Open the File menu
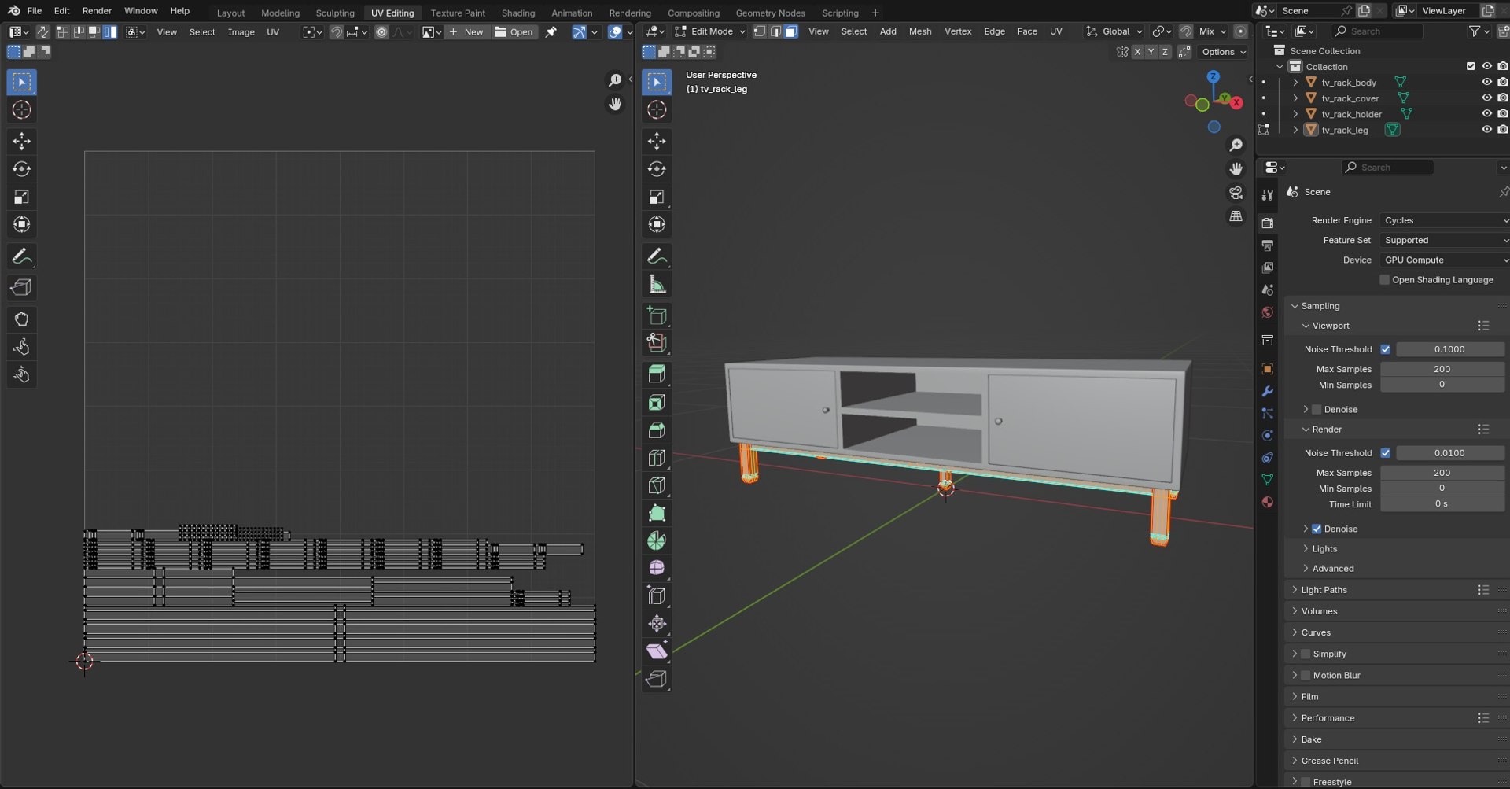1510x789 pixels. [x=35, y=11]
